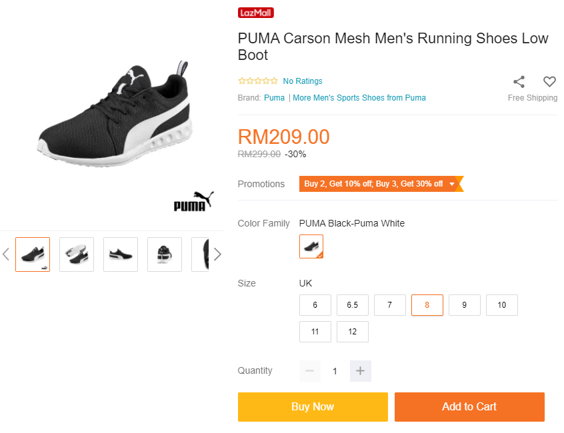Viewport: 564px width, 433px height.
Task: Select UK size 6
Action: (x=315, y=305)
